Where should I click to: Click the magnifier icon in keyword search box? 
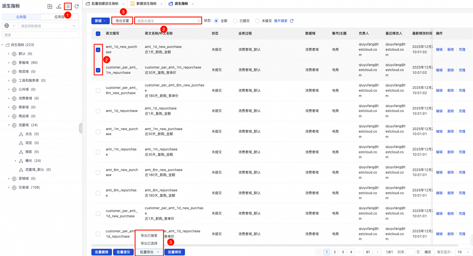coord(199,21)
